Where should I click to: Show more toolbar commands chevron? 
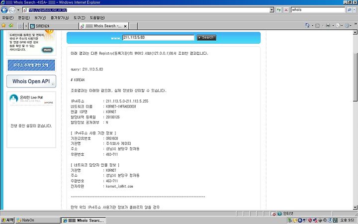point(356,23)
